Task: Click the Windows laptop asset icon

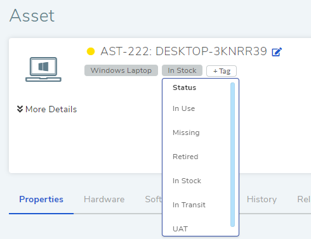Action: pyautogui.click(x=43, y=69)
